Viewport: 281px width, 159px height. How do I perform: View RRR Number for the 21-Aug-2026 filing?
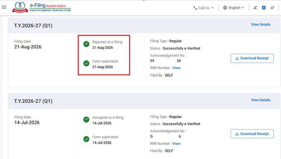[x=176, y=68]
